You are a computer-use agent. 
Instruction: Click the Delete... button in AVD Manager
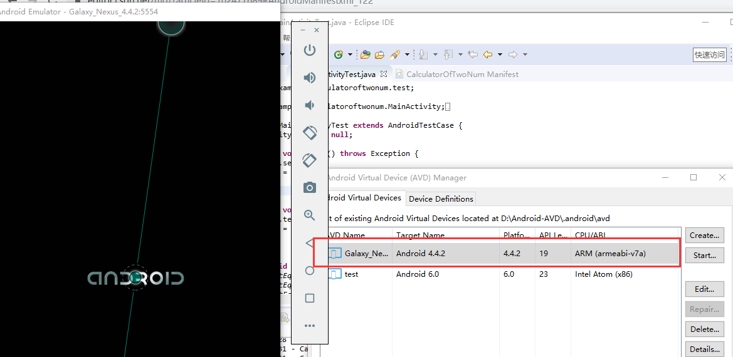pos(705,329)
